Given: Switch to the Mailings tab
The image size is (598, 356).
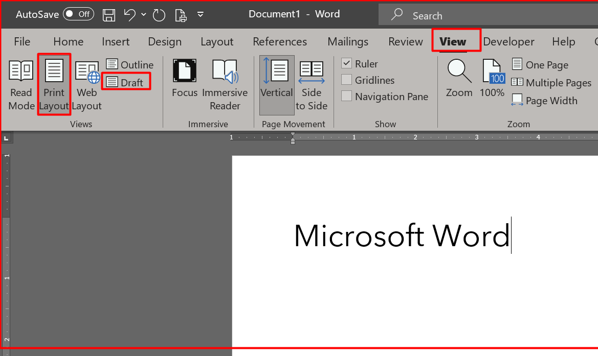Looking at the screenshot, I should coord(348,41).
